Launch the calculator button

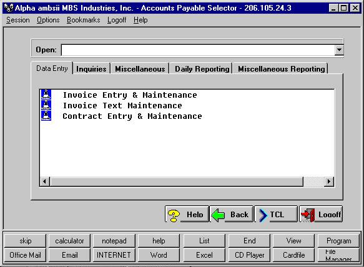click(69, 241)
